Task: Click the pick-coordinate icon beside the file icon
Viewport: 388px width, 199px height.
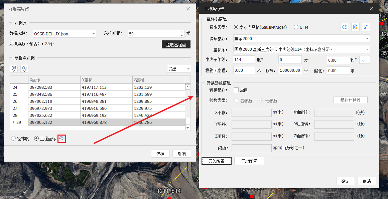Action: 366,27
